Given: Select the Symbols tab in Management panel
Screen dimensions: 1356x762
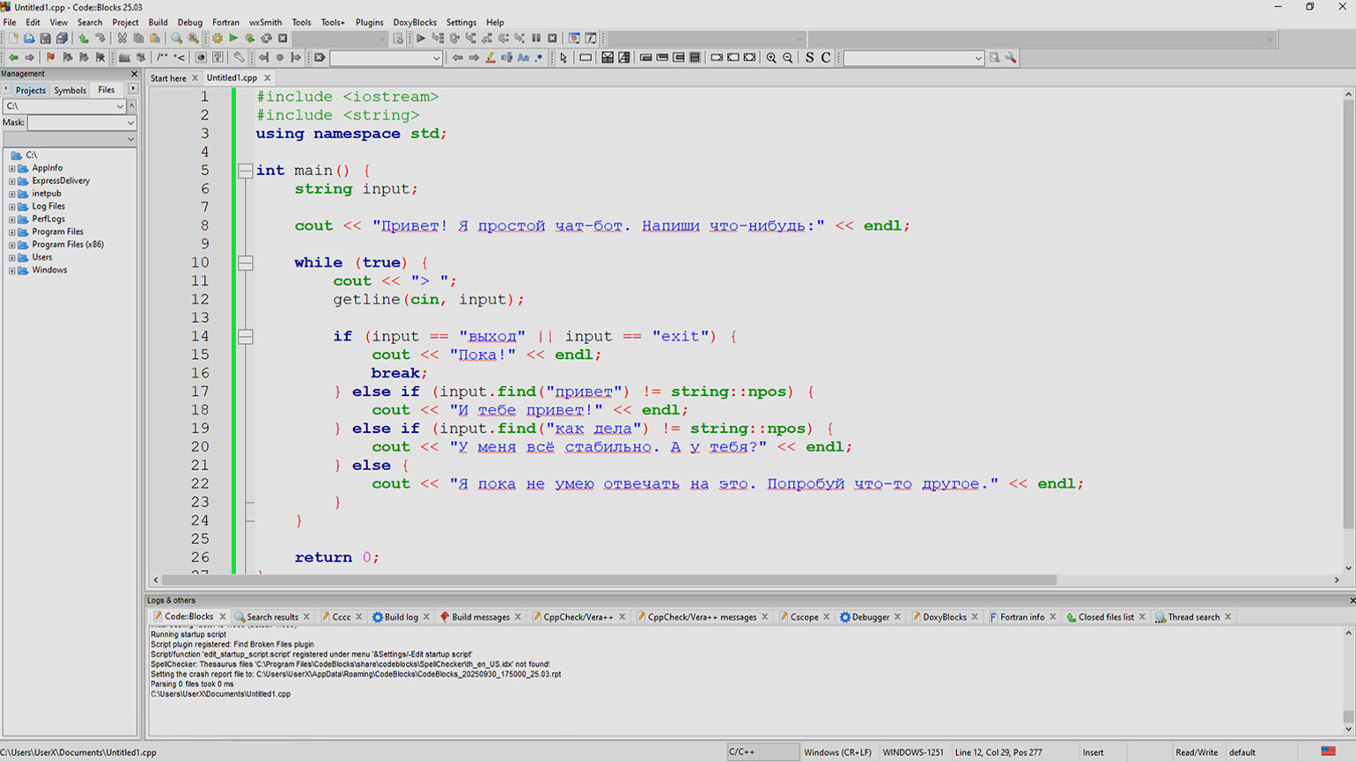Looking at the screenshot, I should 70,91.
